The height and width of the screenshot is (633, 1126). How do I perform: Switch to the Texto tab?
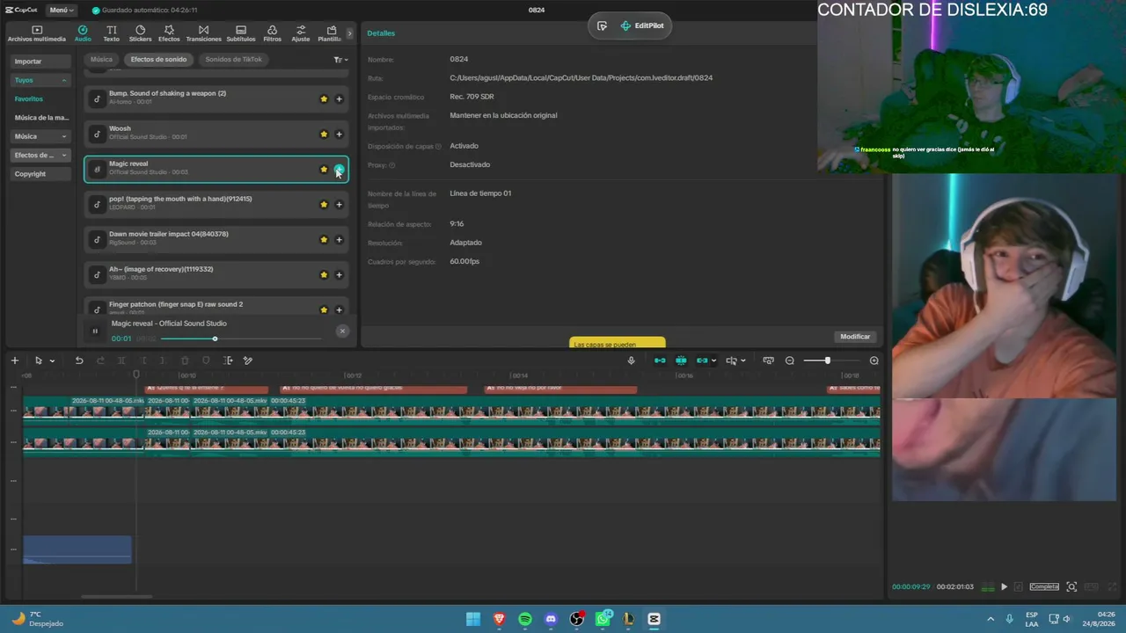coord(111,33)
